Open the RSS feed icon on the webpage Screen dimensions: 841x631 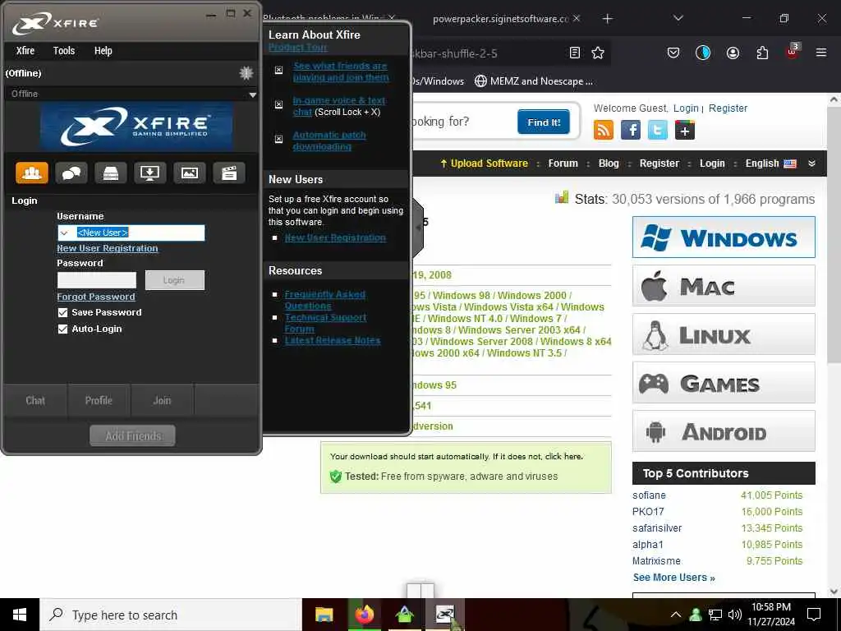(x=604, y=130)
